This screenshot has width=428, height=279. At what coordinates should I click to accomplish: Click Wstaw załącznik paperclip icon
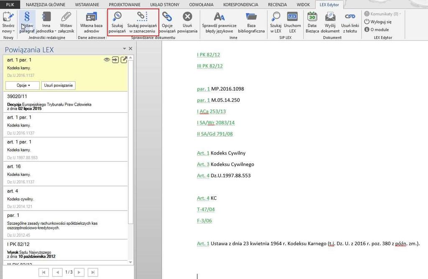(66, 17)
